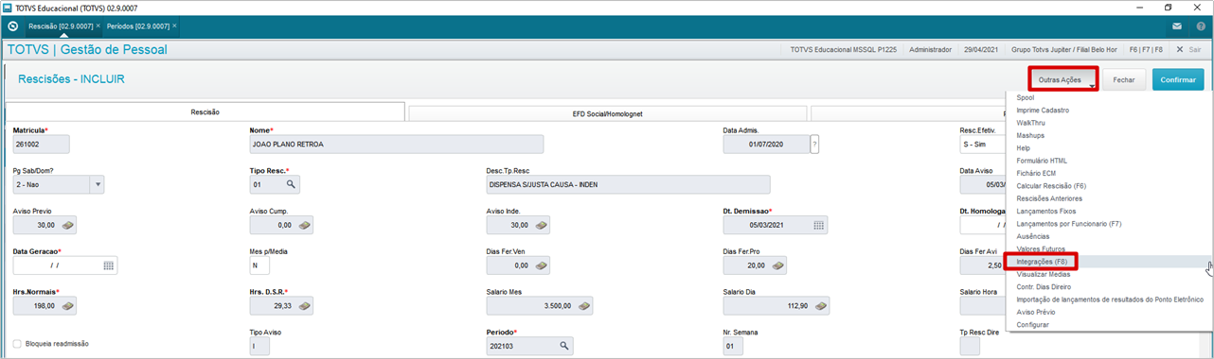Screen dimensions: 1214x359
Task: Open the mail envelope icon
Action: [1177, 26]
